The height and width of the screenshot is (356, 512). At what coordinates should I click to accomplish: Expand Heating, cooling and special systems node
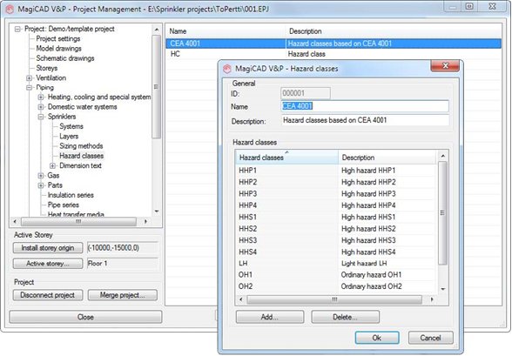(x=41, y=97)
